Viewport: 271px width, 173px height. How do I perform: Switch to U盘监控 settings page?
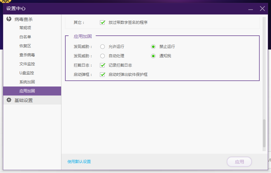pyautogui.click(x=27, y=73)
